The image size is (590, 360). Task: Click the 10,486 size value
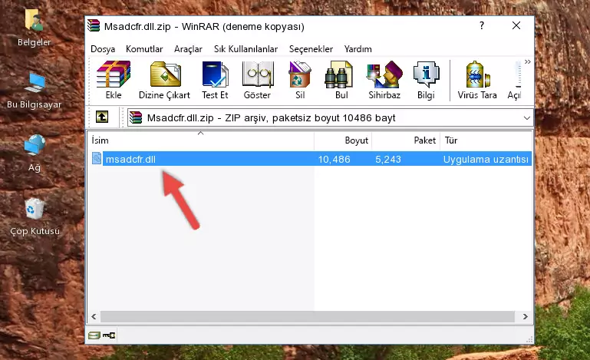click(335, 160)
